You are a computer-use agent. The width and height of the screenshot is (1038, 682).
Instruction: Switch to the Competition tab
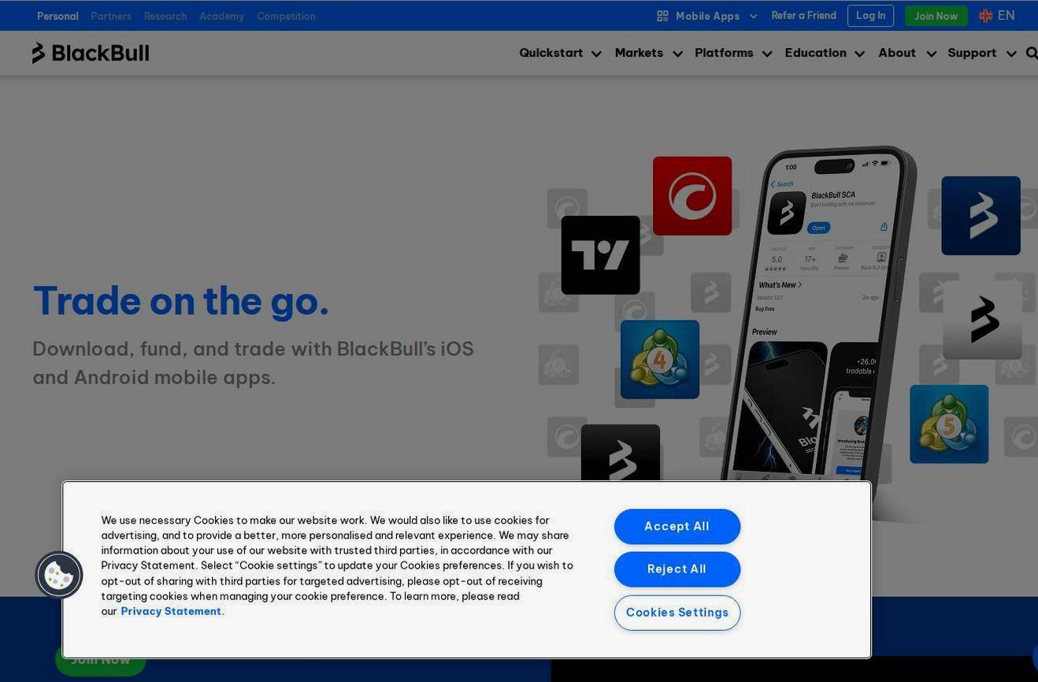point(286,16)
